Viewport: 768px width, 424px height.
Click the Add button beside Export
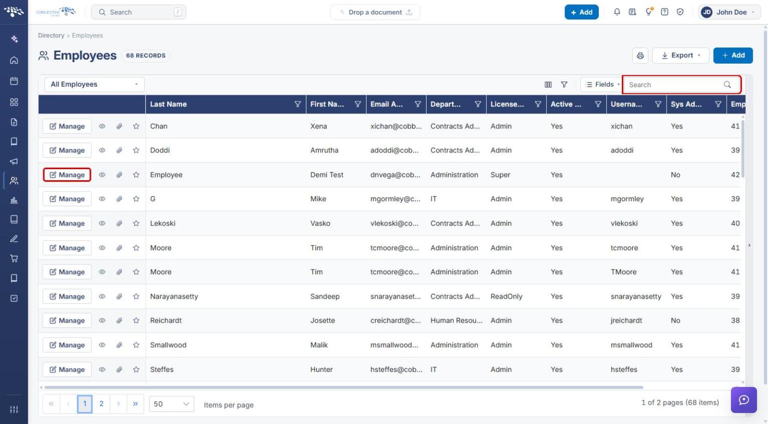(x=733, y=55)
